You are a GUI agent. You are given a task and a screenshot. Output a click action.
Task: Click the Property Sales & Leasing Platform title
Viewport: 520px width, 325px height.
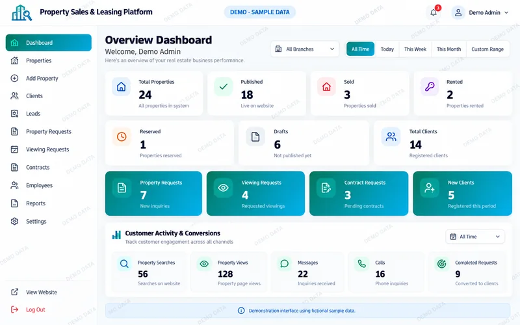96,12
